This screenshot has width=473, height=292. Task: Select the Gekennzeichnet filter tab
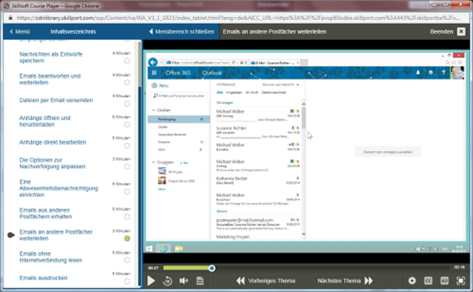click(x=273, y=93)
